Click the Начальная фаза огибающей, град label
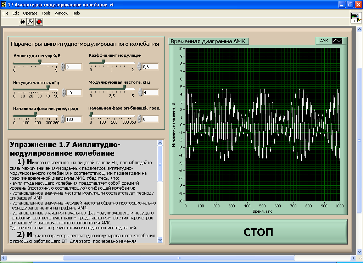 124,108
